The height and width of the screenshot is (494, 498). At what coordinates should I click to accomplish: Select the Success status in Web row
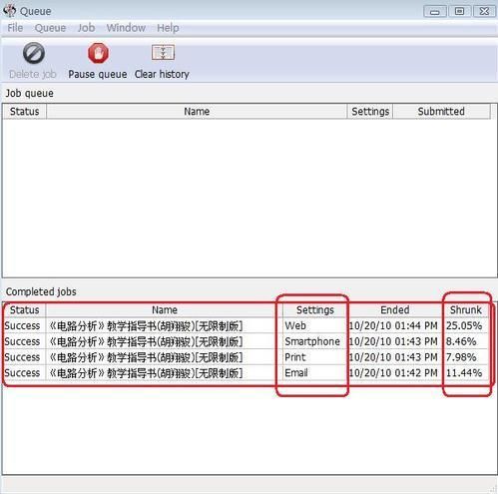point(22,325)
